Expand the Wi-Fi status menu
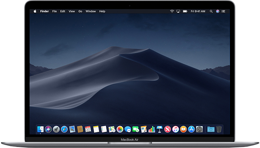Image resolution: width=260 pixels, height=148 pixels. (172, 11)
